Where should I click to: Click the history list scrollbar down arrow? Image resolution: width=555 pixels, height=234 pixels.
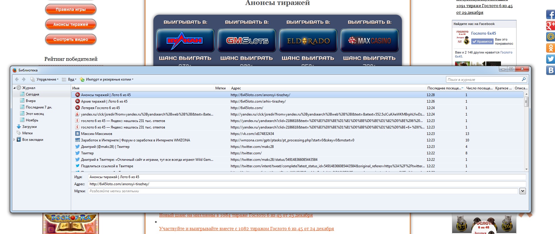(x=526, y=169)
